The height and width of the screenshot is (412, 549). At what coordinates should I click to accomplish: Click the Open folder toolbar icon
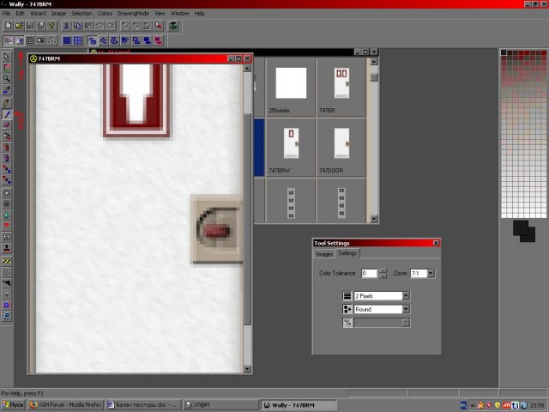tap(19, 26)
